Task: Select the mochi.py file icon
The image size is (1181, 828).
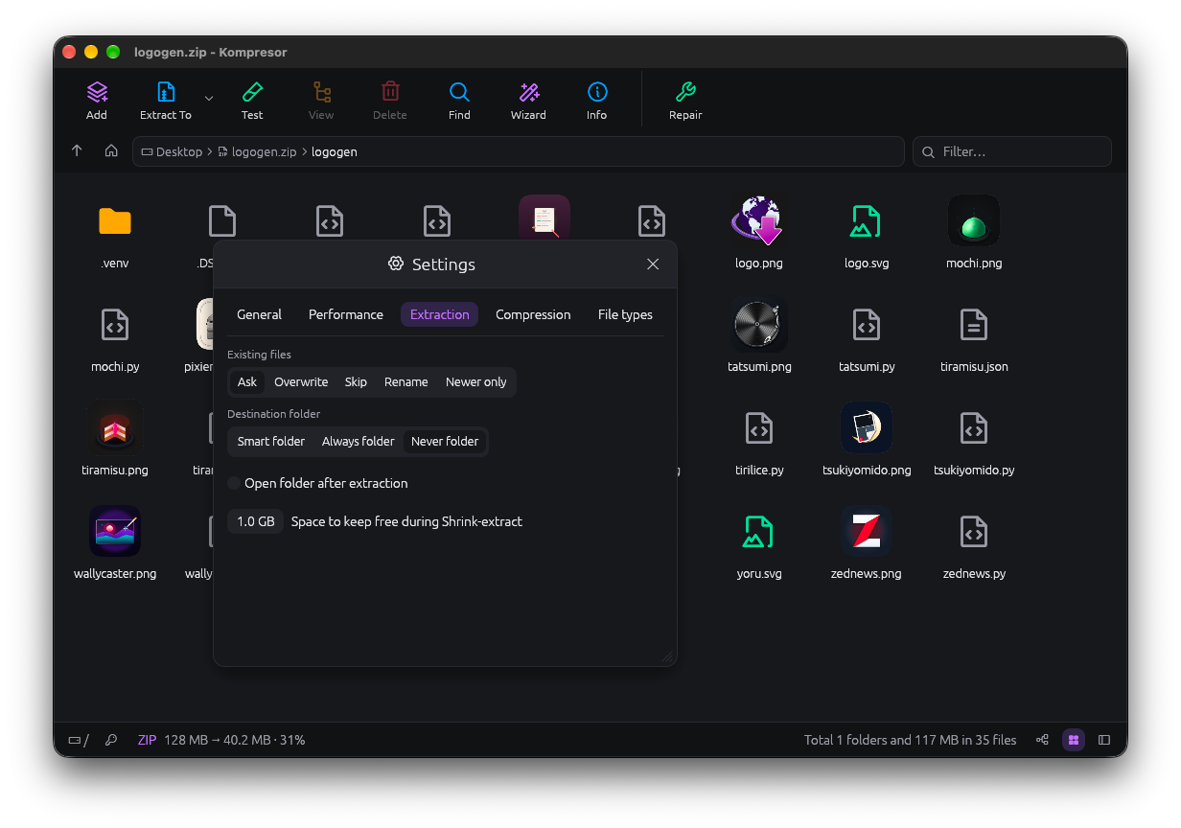Action: point(115,325)
